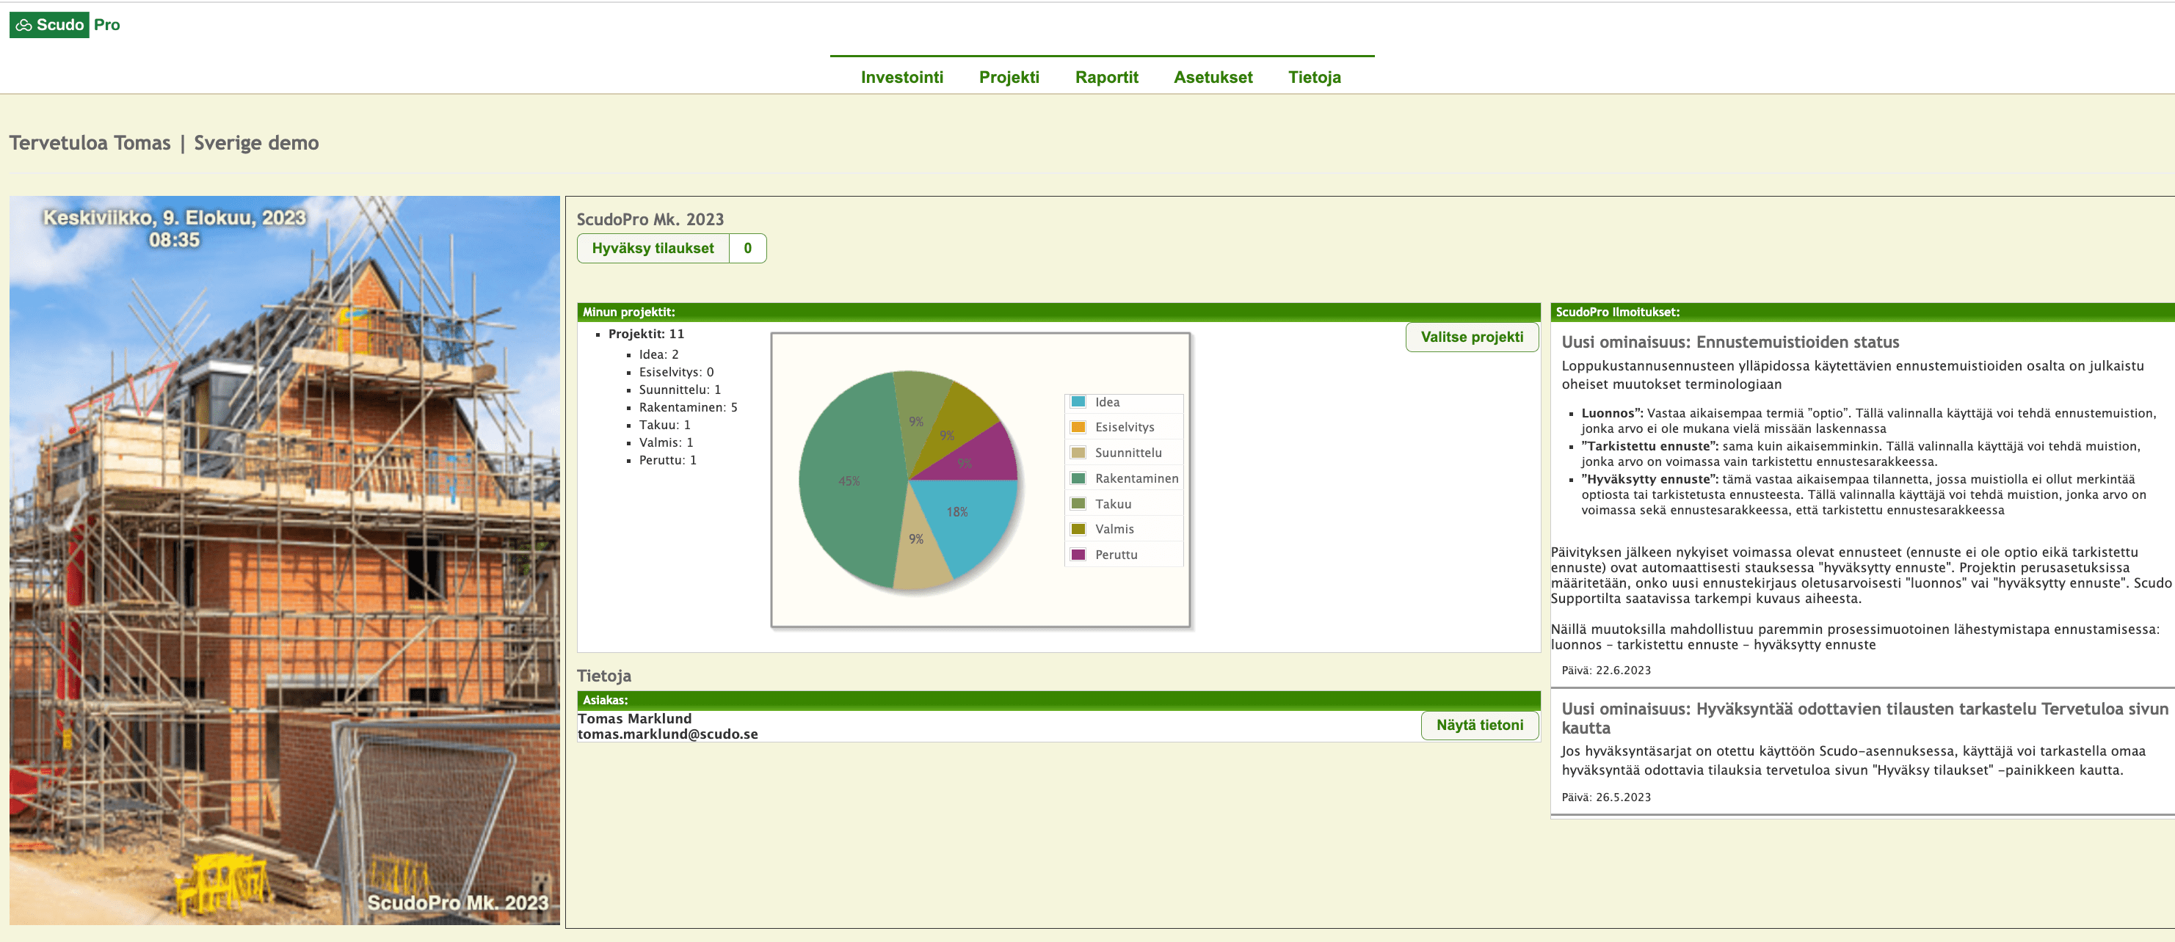Open the Investointi menu
2175x942 pixels.
pos(901,77)
